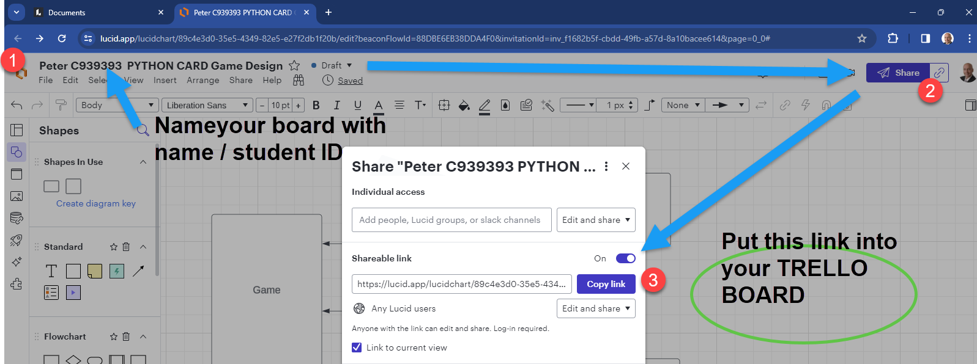Select the Shapes panel sidebar icon

tap(17, 152)
